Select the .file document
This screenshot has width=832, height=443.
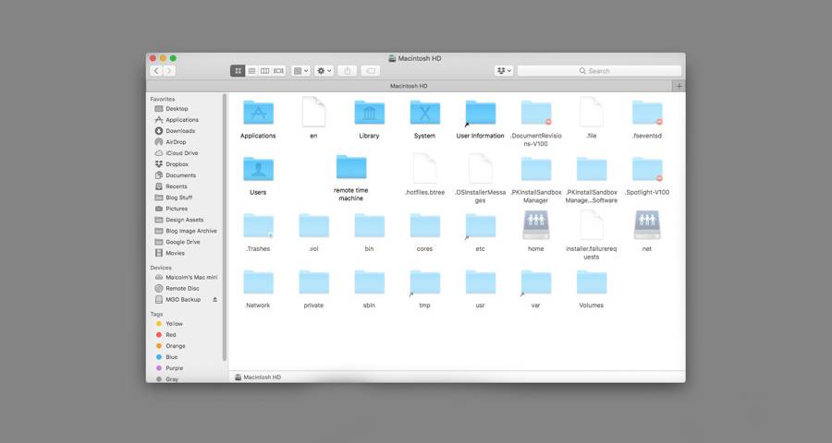[592, 112]
